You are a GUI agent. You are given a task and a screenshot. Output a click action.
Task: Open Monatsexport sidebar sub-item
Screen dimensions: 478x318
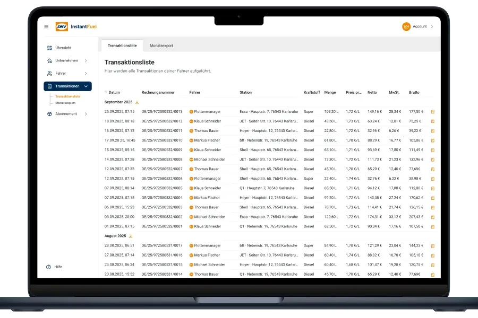coord(65,103)
